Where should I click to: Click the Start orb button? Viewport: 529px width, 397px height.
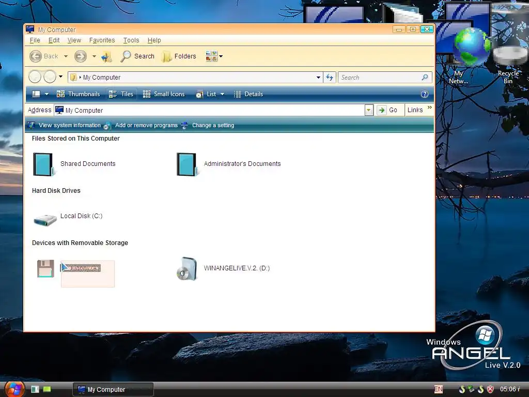[14, 389]
